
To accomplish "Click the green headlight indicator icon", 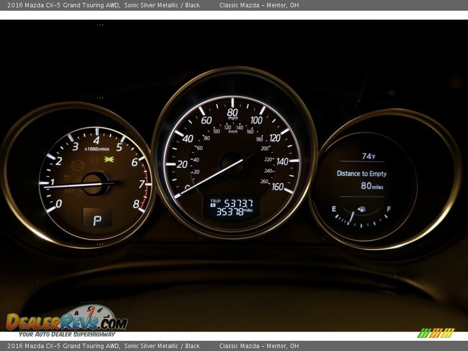I will (109, 159).
